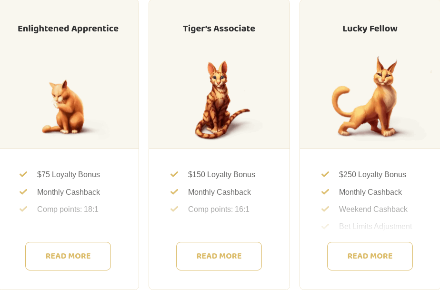Click Monthly Cashback in Tiger's Associate card
This screenshot has width=440, height=290.
[220, 192]
